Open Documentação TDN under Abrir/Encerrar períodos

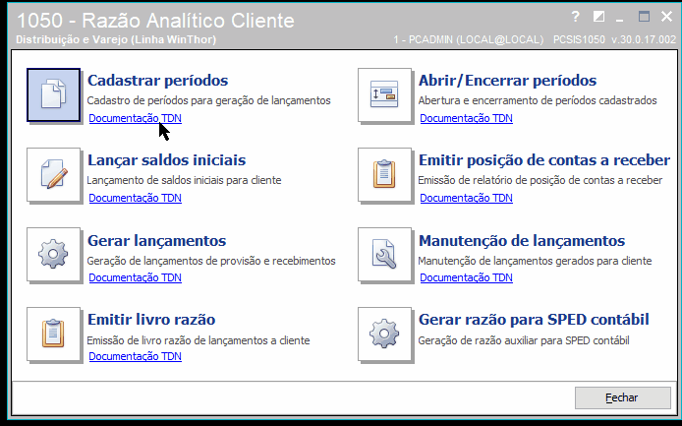click(466, 118)
